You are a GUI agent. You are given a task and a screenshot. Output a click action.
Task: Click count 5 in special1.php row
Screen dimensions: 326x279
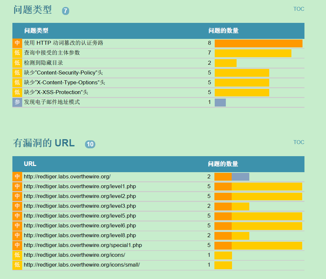coord(209,245)
